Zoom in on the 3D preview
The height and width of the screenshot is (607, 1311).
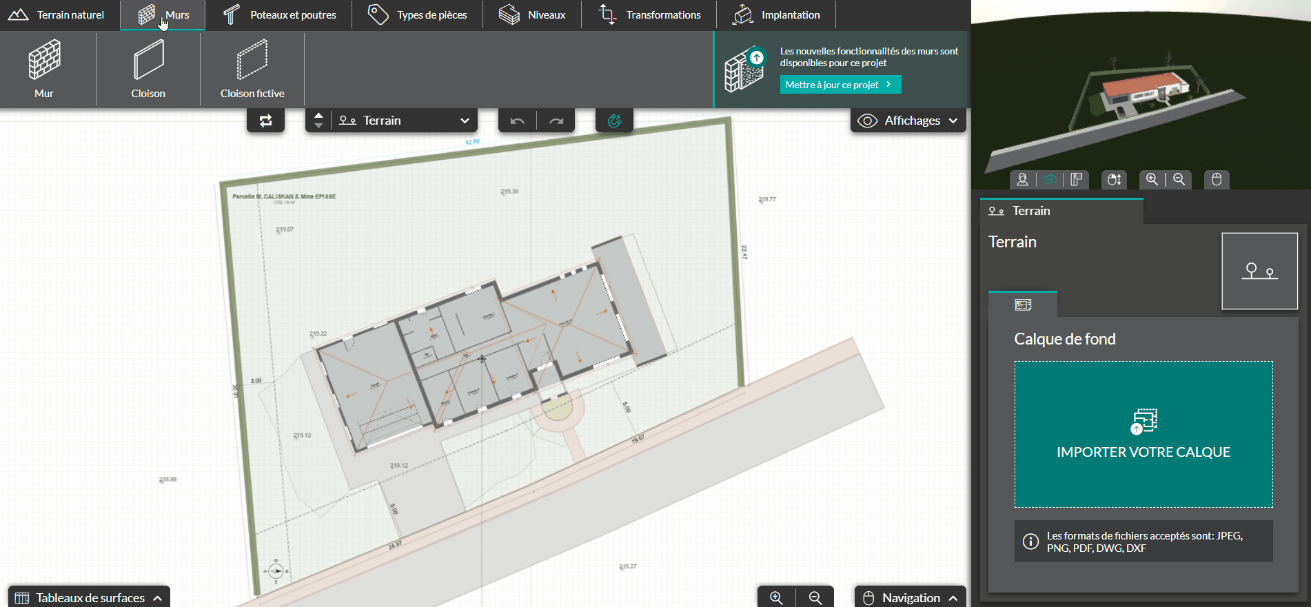pyautogui.click(x=1152, y=180)
